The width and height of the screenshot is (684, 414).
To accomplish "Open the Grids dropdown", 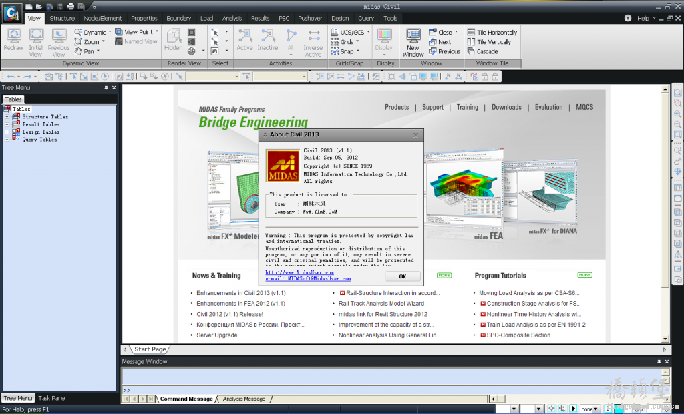I will pyautogui.click(x=357, y=42).
